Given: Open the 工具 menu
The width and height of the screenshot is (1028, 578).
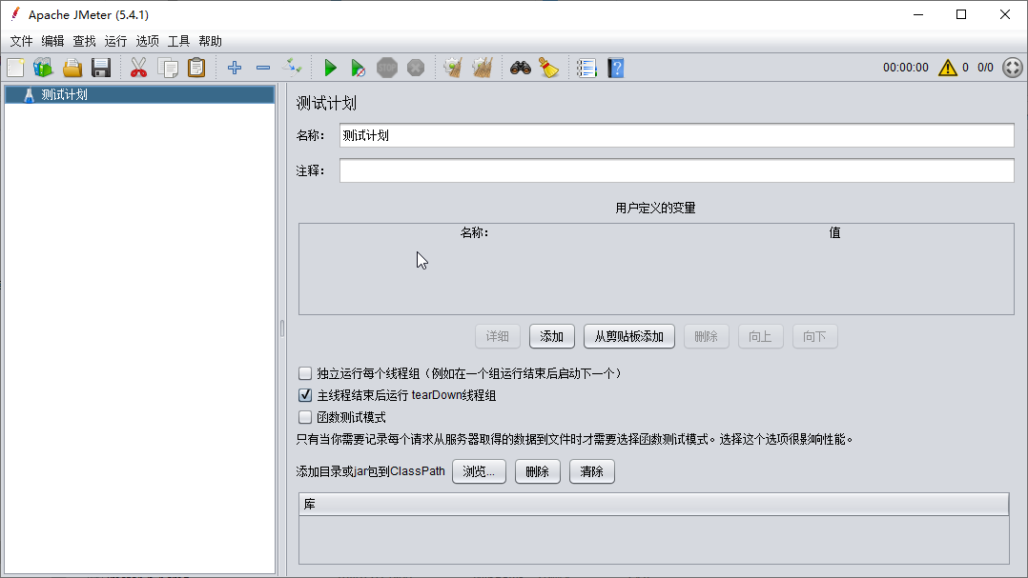Looking at the screenshot, I should (x=178, y=41).
